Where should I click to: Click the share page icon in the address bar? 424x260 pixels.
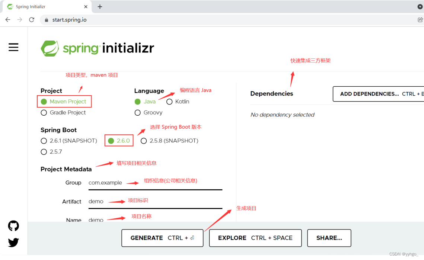(x=420, y=20)
